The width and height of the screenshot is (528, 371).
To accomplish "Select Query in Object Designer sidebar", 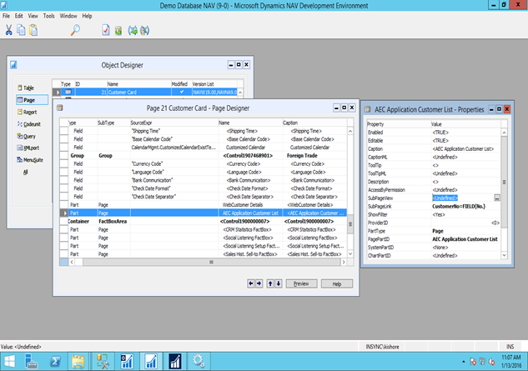I will (x=26, y=137).
